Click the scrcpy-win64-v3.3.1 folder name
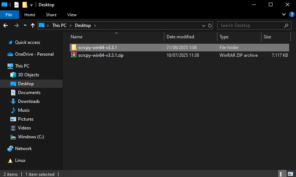The height and width of the screenshot is (177, 296). pyautogui.click(x=97, y=48)
